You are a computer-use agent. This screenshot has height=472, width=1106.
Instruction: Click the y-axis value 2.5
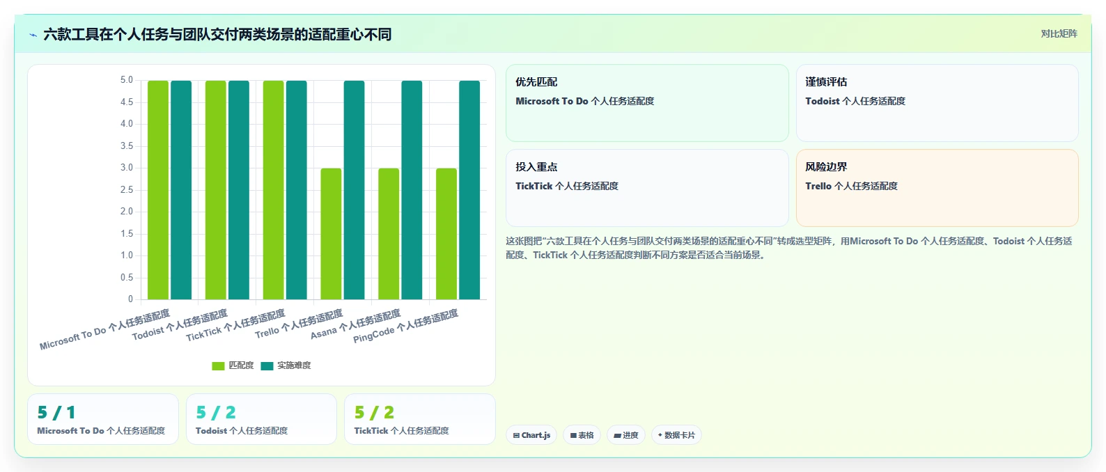click(126, 189)
